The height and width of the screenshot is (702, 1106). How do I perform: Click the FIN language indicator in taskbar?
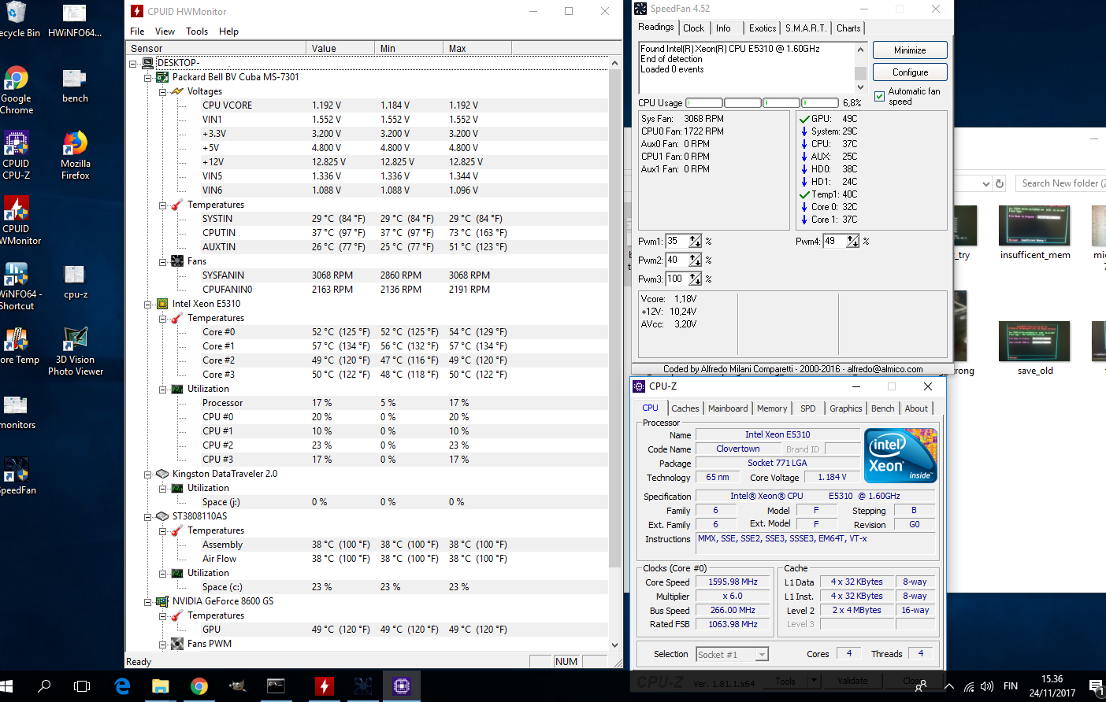click(x=1011, y=686)
